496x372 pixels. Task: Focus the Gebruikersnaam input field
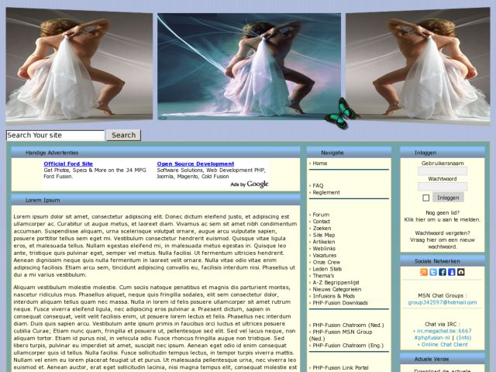click(443, 171)
